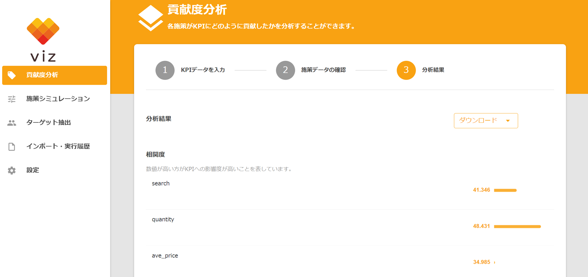The width and height of the screenshot is (588, 277).
Task: Open インポート・実行履歴 menu item
Action: pyautogui.click(x=55, y=146)
